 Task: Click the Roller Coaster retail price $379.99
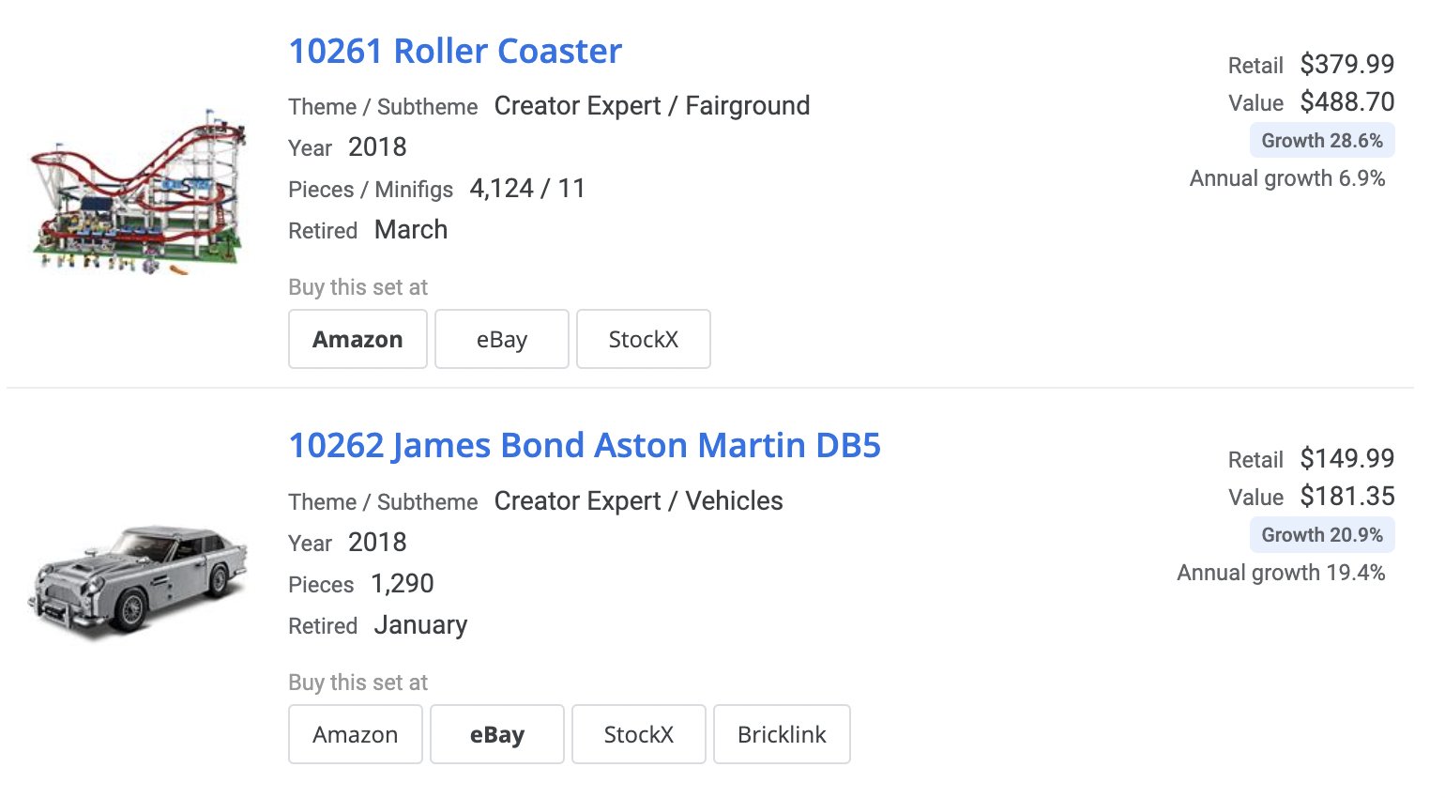[x=1347, y=64]
